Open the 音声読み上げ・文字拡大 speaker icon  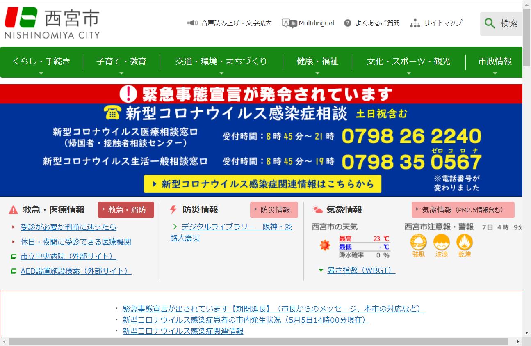point(192,23)
